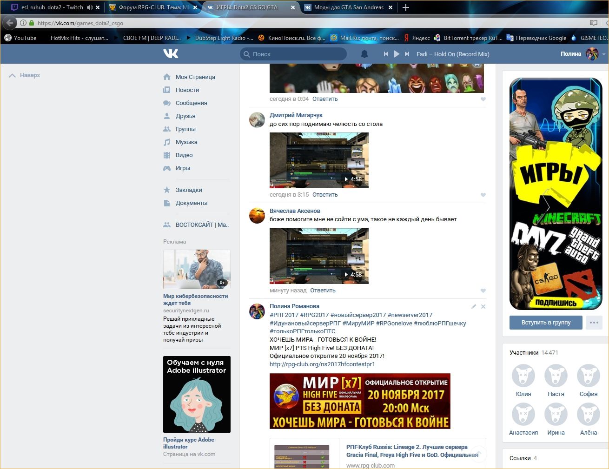
Task: Open member Настя's avatar
Action: [556, 376]
